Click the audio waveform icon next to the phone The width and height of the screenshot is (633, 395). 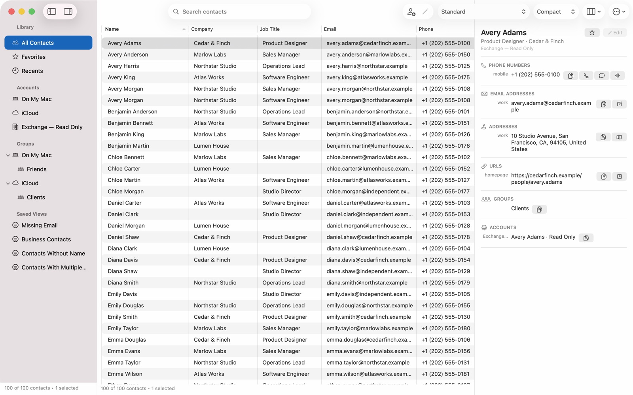618,75
